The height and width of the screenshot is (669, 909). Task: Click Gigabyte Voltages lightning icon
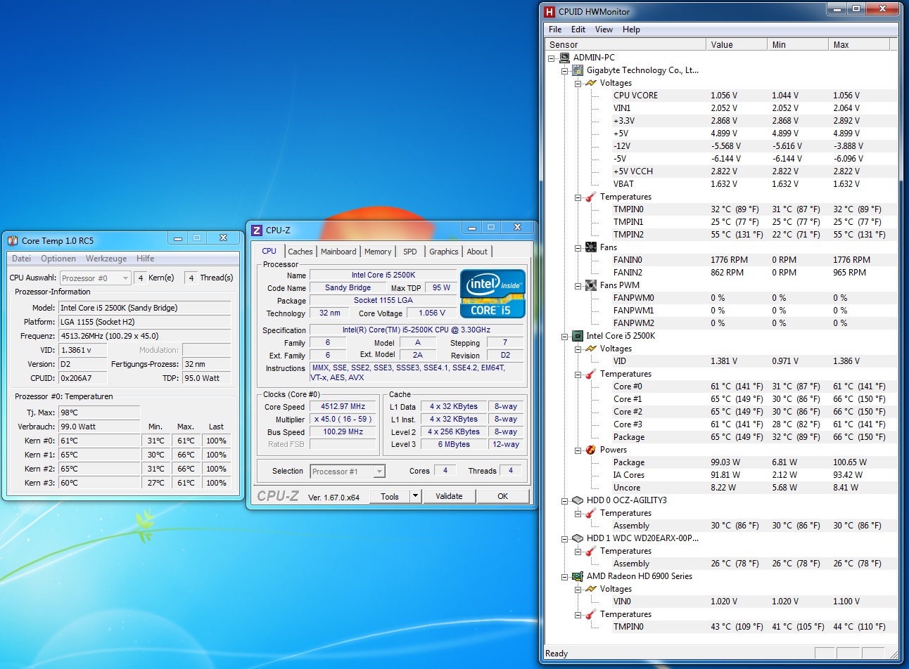click(x=590, y=83)
